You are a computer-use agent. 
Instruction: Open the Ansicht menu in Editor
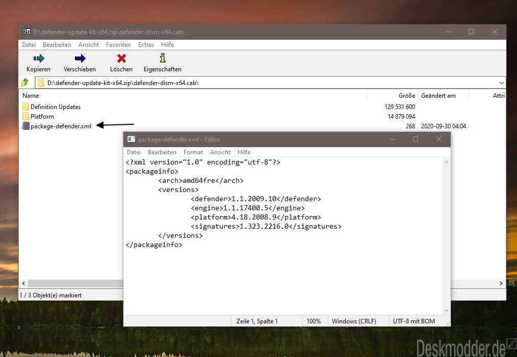click(x=220, y=152)
